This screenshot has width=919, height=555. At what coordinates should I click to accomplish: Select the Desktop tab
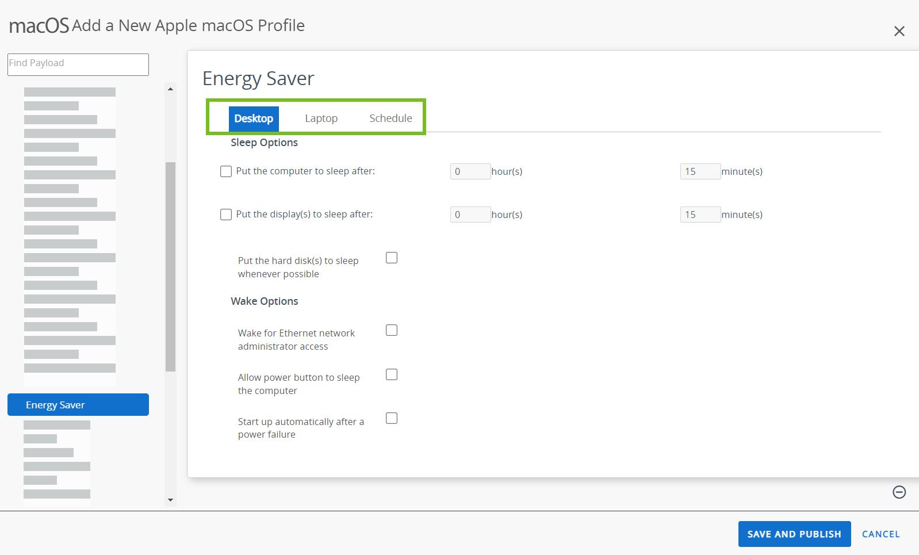point(254,118)
